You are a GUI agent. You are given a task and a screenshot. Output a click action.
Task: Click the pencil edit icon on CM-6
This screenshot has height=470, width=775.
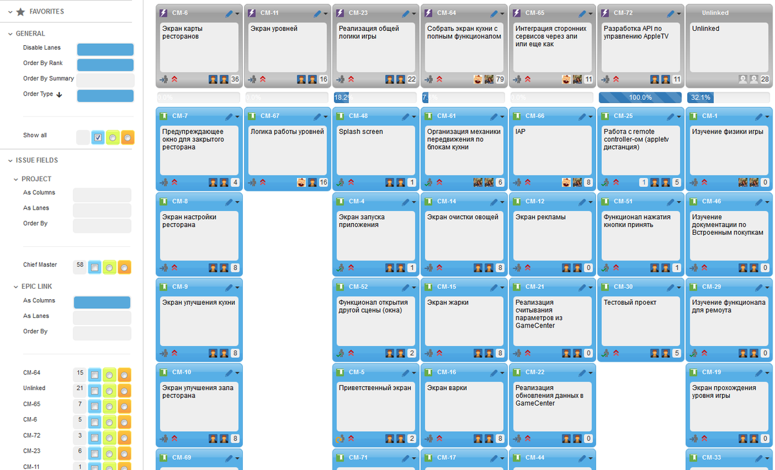[229, 13]
